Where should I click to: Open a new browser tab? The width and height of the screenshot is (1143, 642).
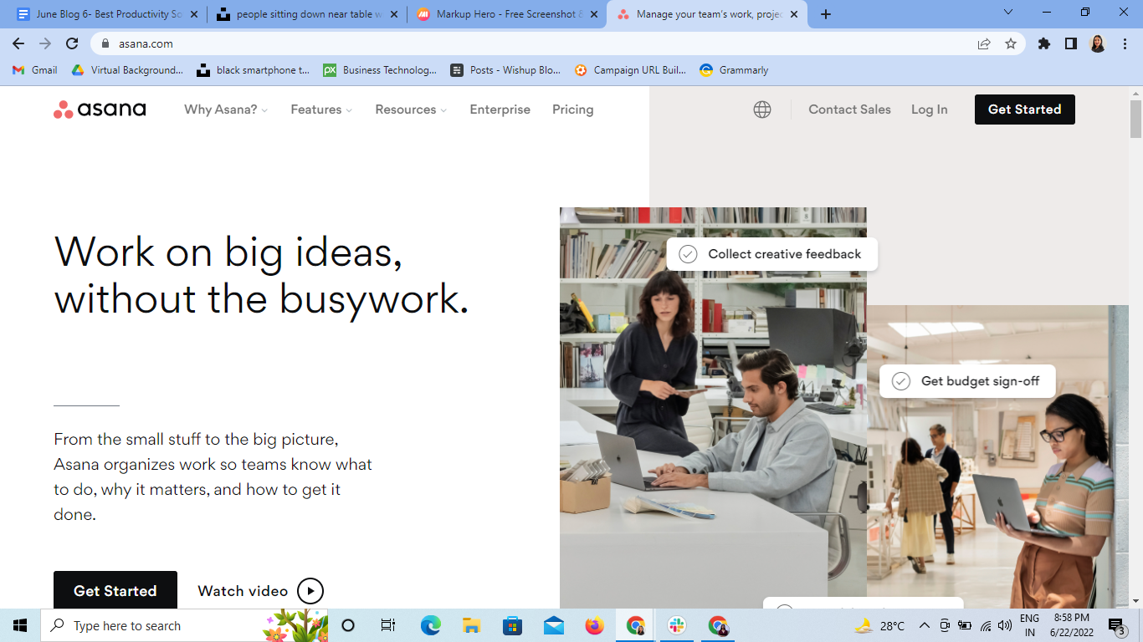click(826, 14)
